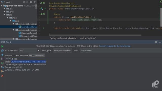
Task: Open the CustomerController class in tree
Action: [28, 33]
